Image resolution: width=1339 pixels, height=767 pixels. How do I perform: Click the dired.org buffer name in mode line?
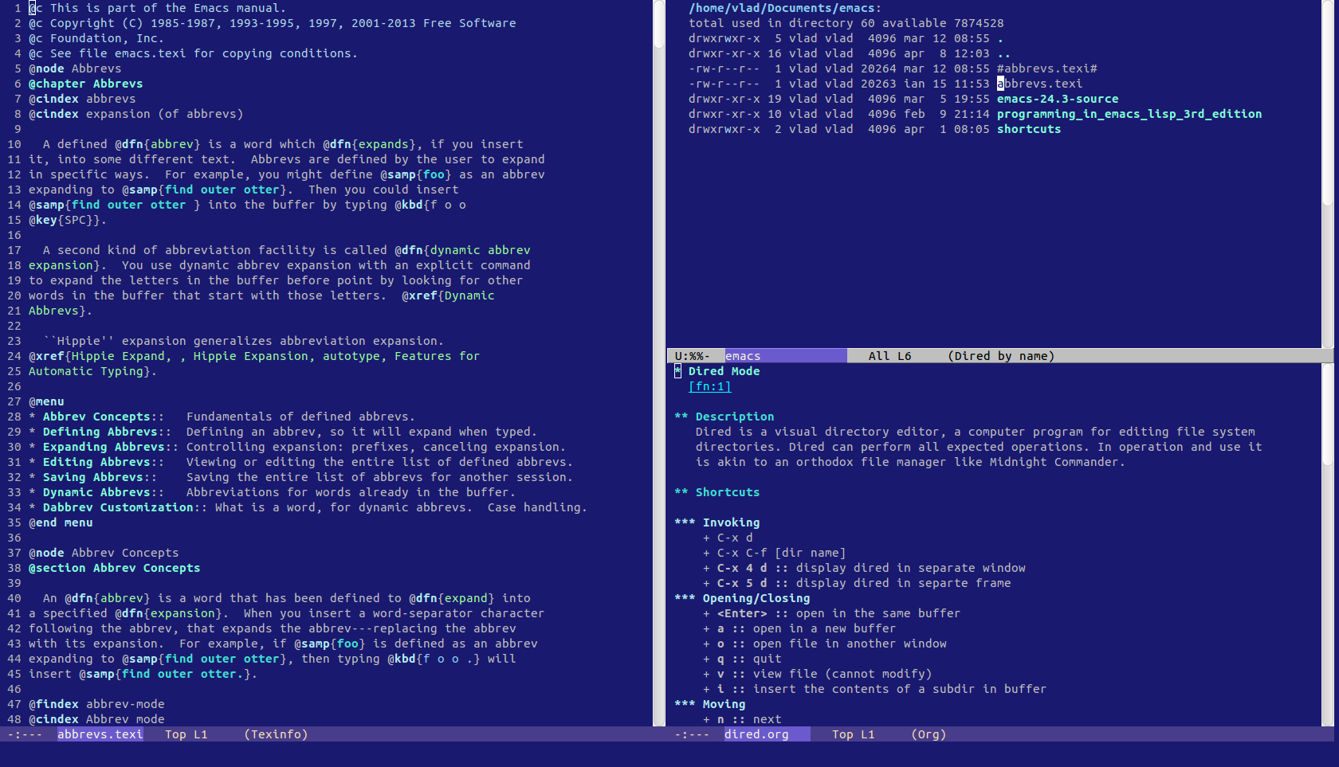756,734
